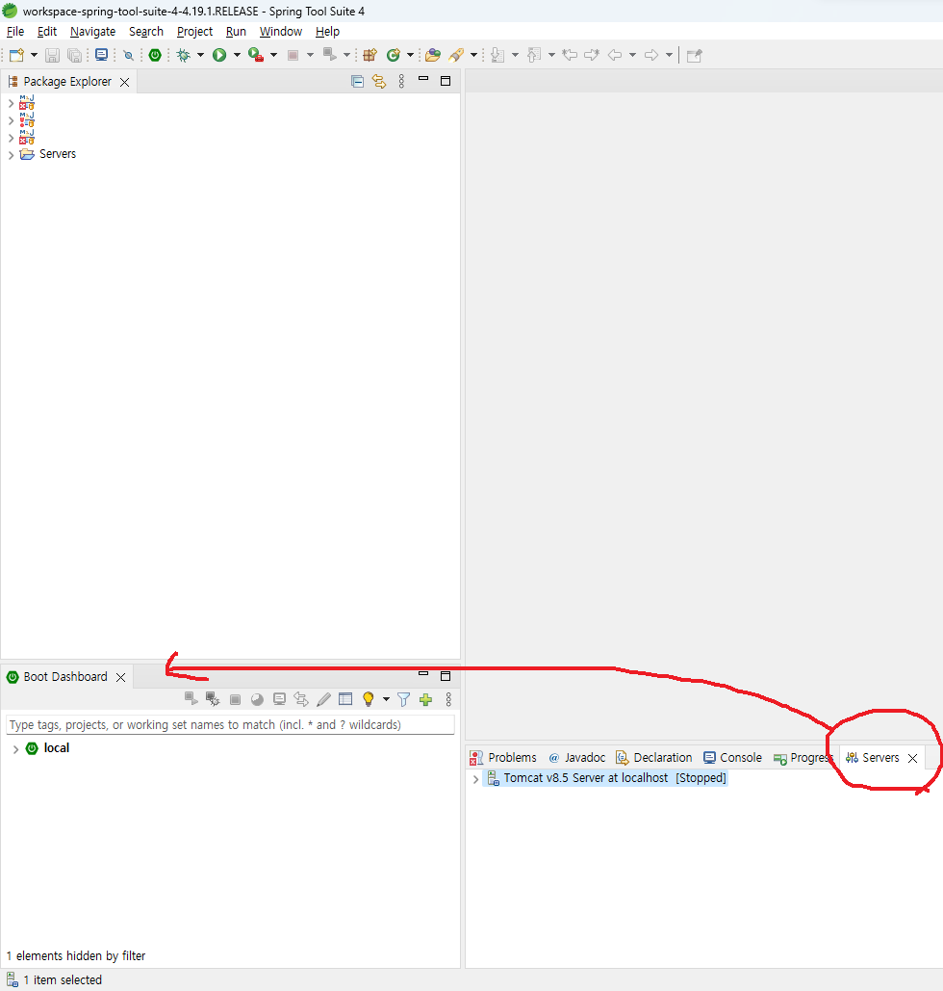Switch to the Declaration tab
The width and height of the screenshot is (943, 991).
click(x=653, y=757)
